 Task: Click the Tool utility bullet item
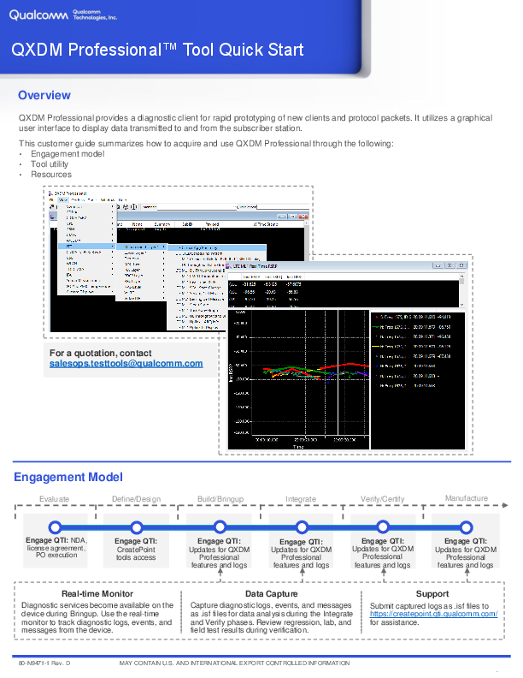(50, 164)
